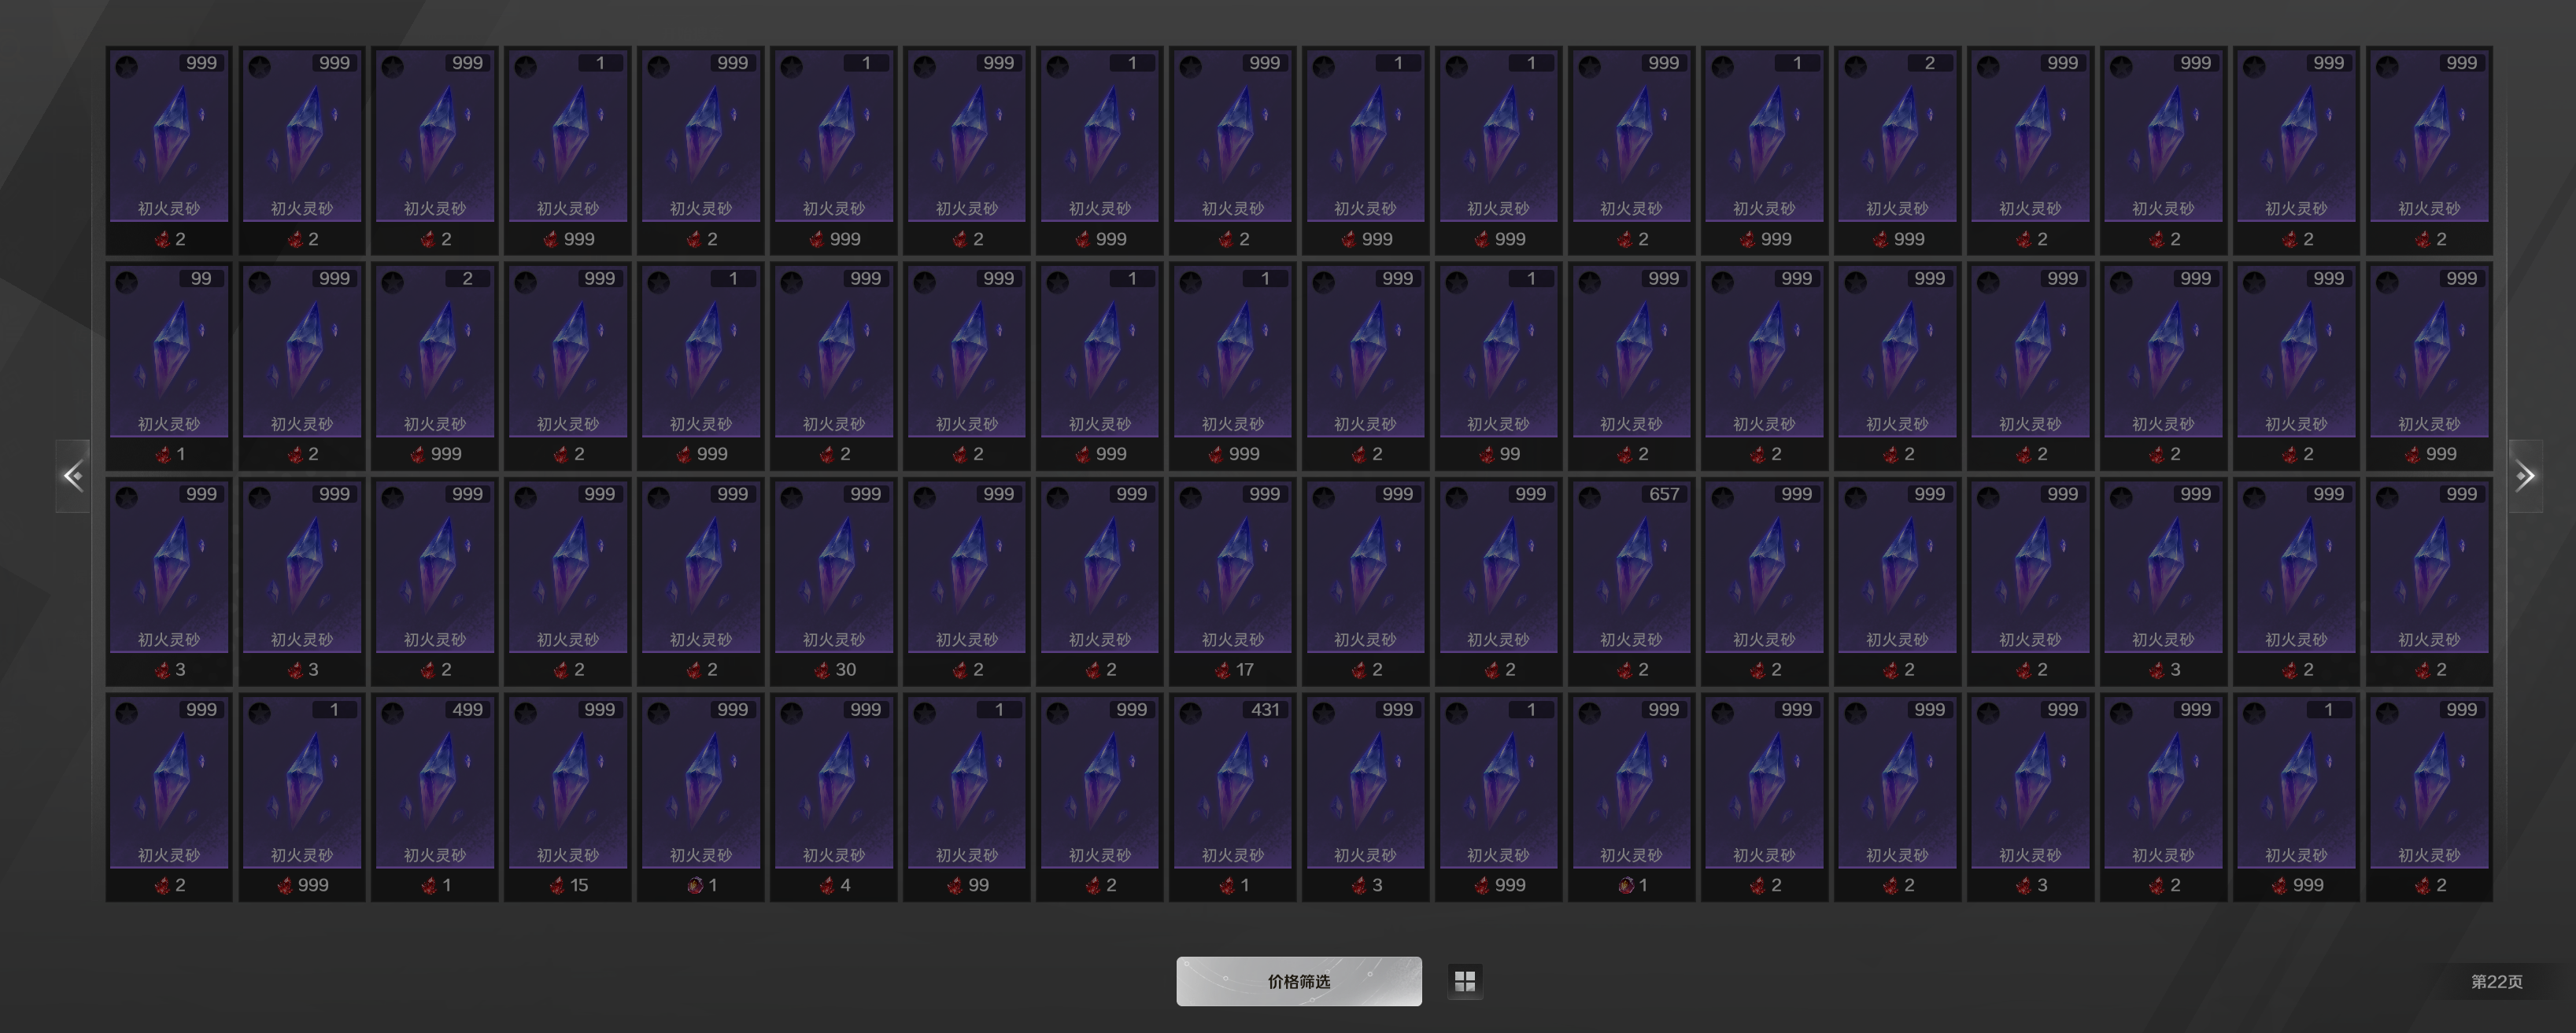Select the card with quantity 99 priced 1
Image resolution: width=2576 pixels, height=1033 pixels.
169,366
